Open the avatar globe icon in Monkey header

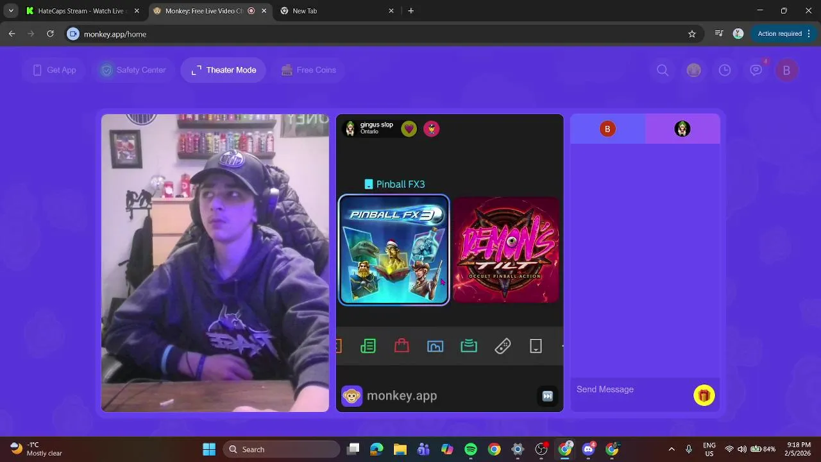click(x=693, y=70)
